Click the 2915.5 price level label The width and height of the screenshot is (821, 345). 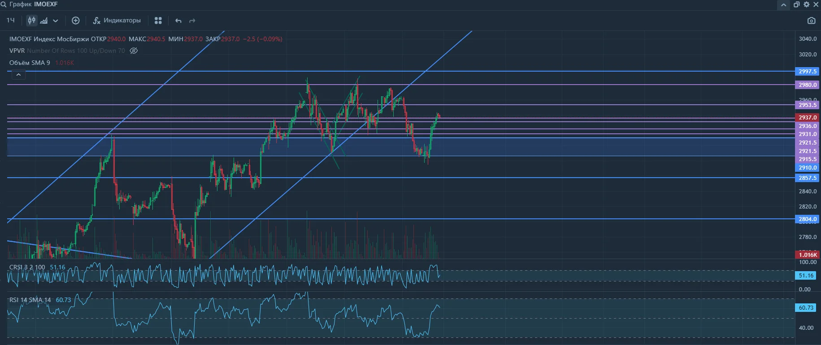click(808, 159)
